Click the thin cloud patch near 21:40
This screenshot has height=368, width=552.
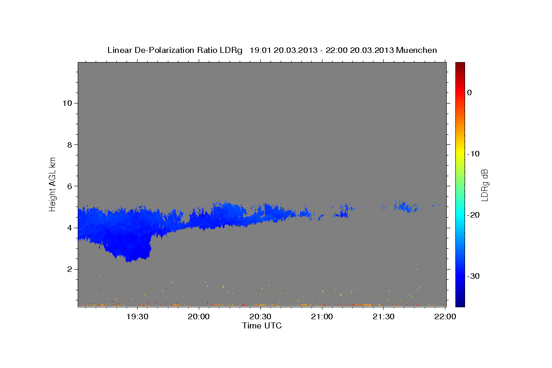[405, 207]
